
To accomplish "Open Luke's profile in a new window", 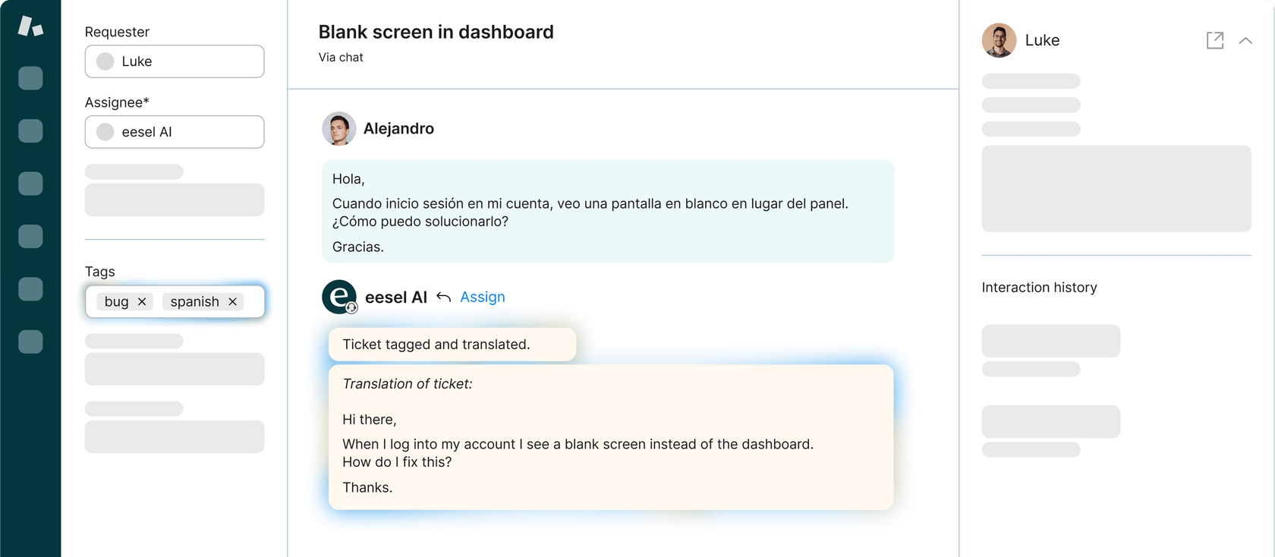I will point(1214,40).
